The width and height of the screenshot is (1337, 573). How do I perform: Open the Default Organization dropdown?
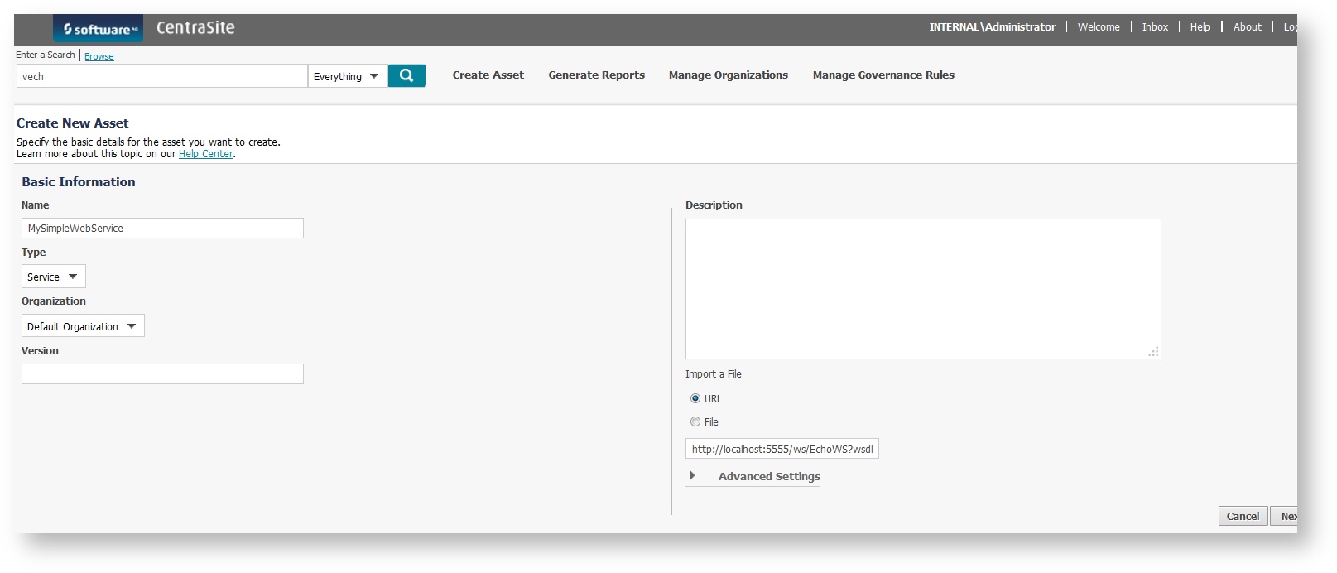pos(83,326)
